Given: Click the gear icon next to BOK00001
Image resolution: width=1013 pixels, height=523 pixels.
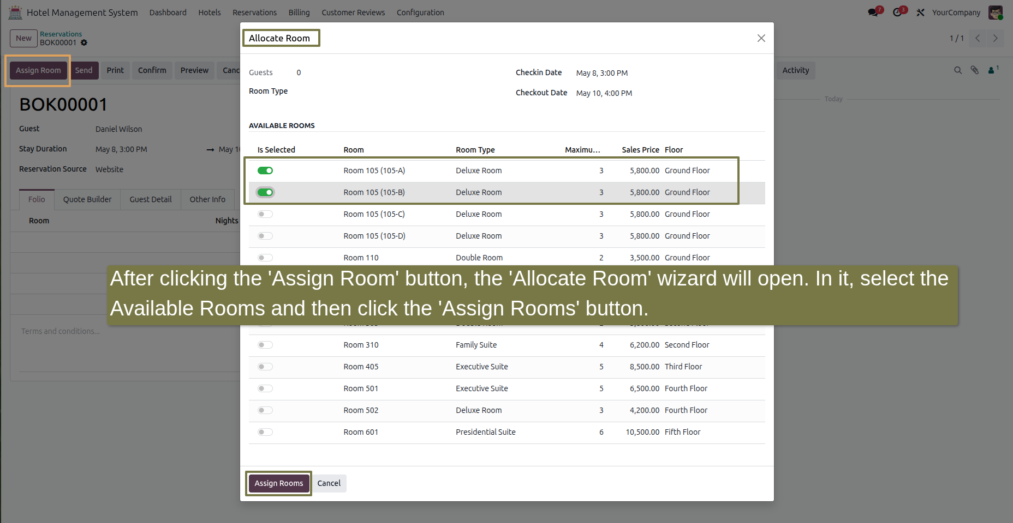Looking at the screenshot, I should pyautogui.click(x=84, y=42).
